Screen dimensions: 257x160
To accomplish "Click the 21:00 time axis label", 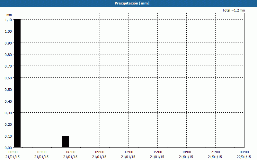I will 215,152.
